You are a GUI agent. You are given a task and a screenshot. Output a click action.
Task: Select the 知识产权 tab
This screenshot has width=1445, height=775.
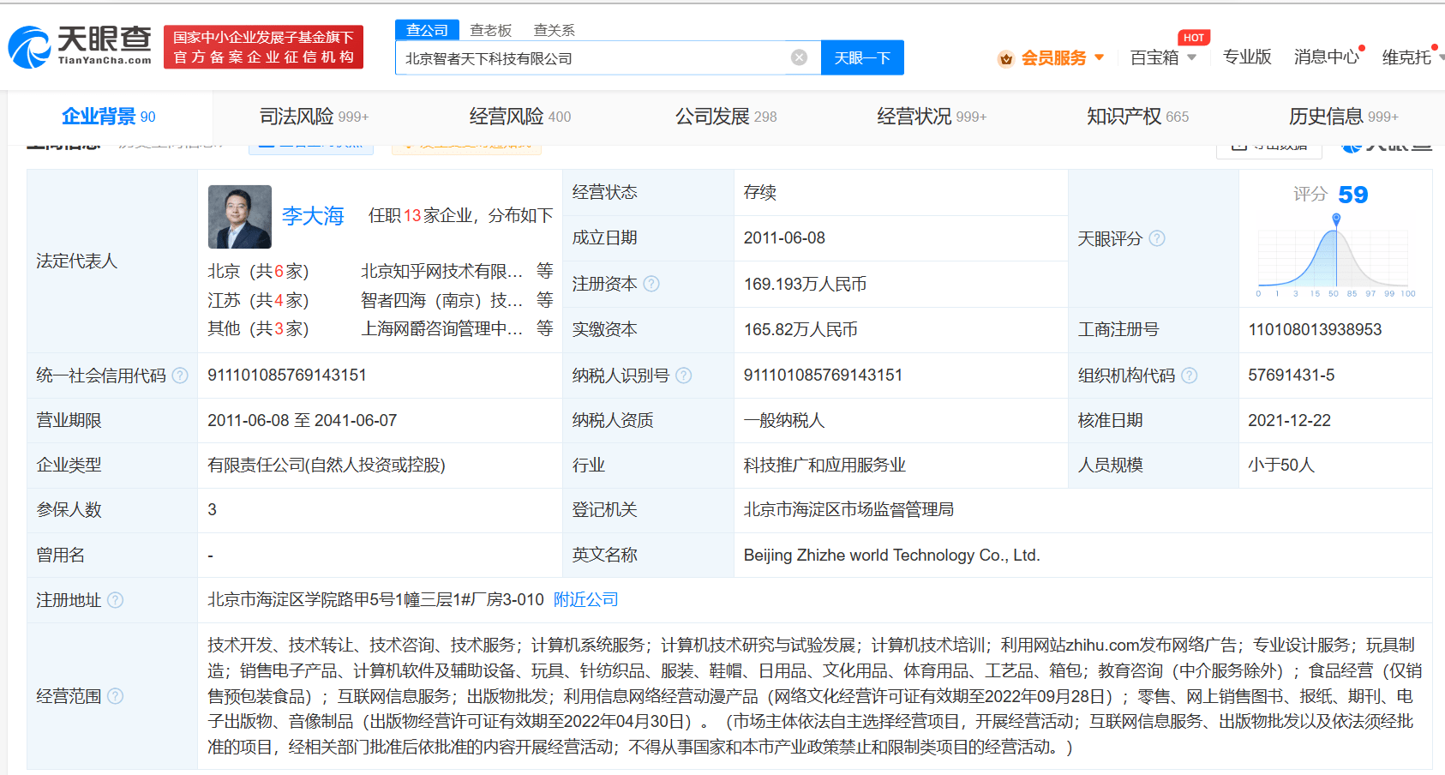coord(1136,117)
